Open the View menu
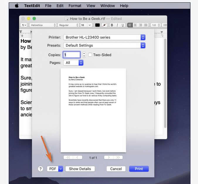 pyautogui.click(x=91, y=6)
